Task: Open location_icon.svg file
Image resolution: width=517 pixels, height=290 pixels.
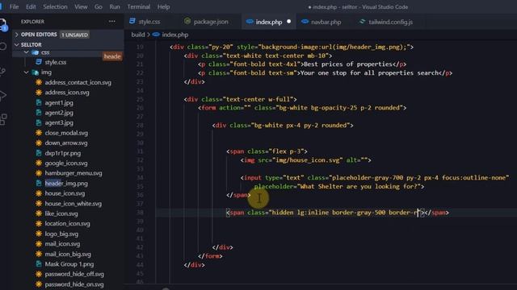Action: click(67, 224)
